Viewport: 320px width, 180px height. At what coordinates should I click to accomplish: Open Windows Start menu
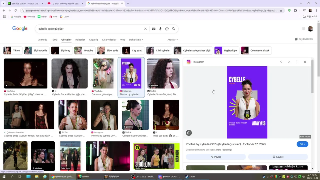pos(4,176)
